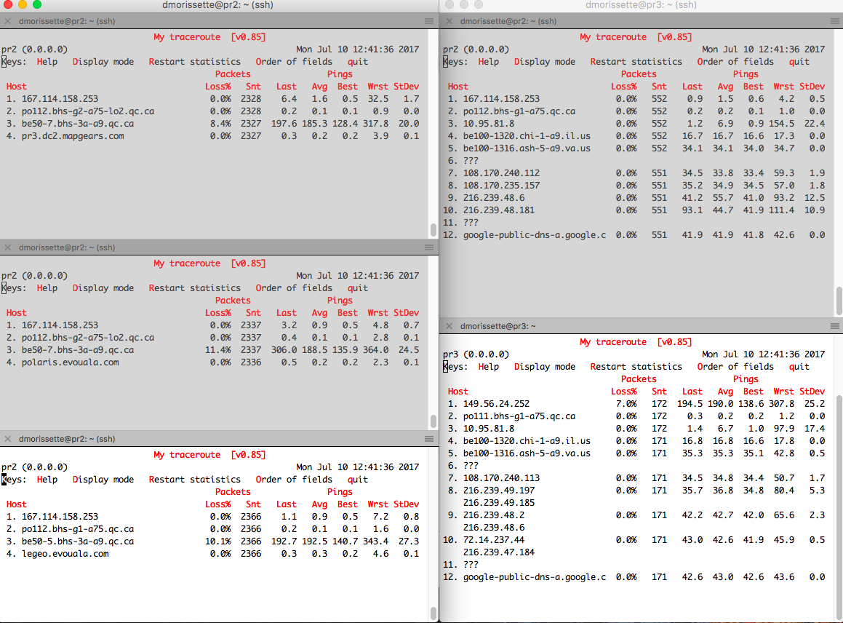Close the pane tracing to pr3.dc2.mapgears.com
843x623 pixels.
[x=7, y=22]
